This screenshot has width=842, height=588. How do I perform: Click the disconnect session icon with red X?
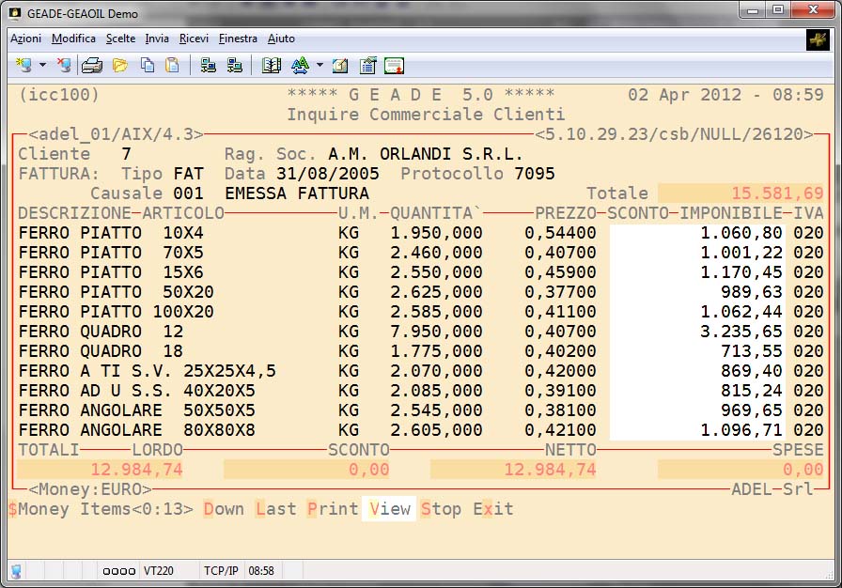click(x=63, y=65)
